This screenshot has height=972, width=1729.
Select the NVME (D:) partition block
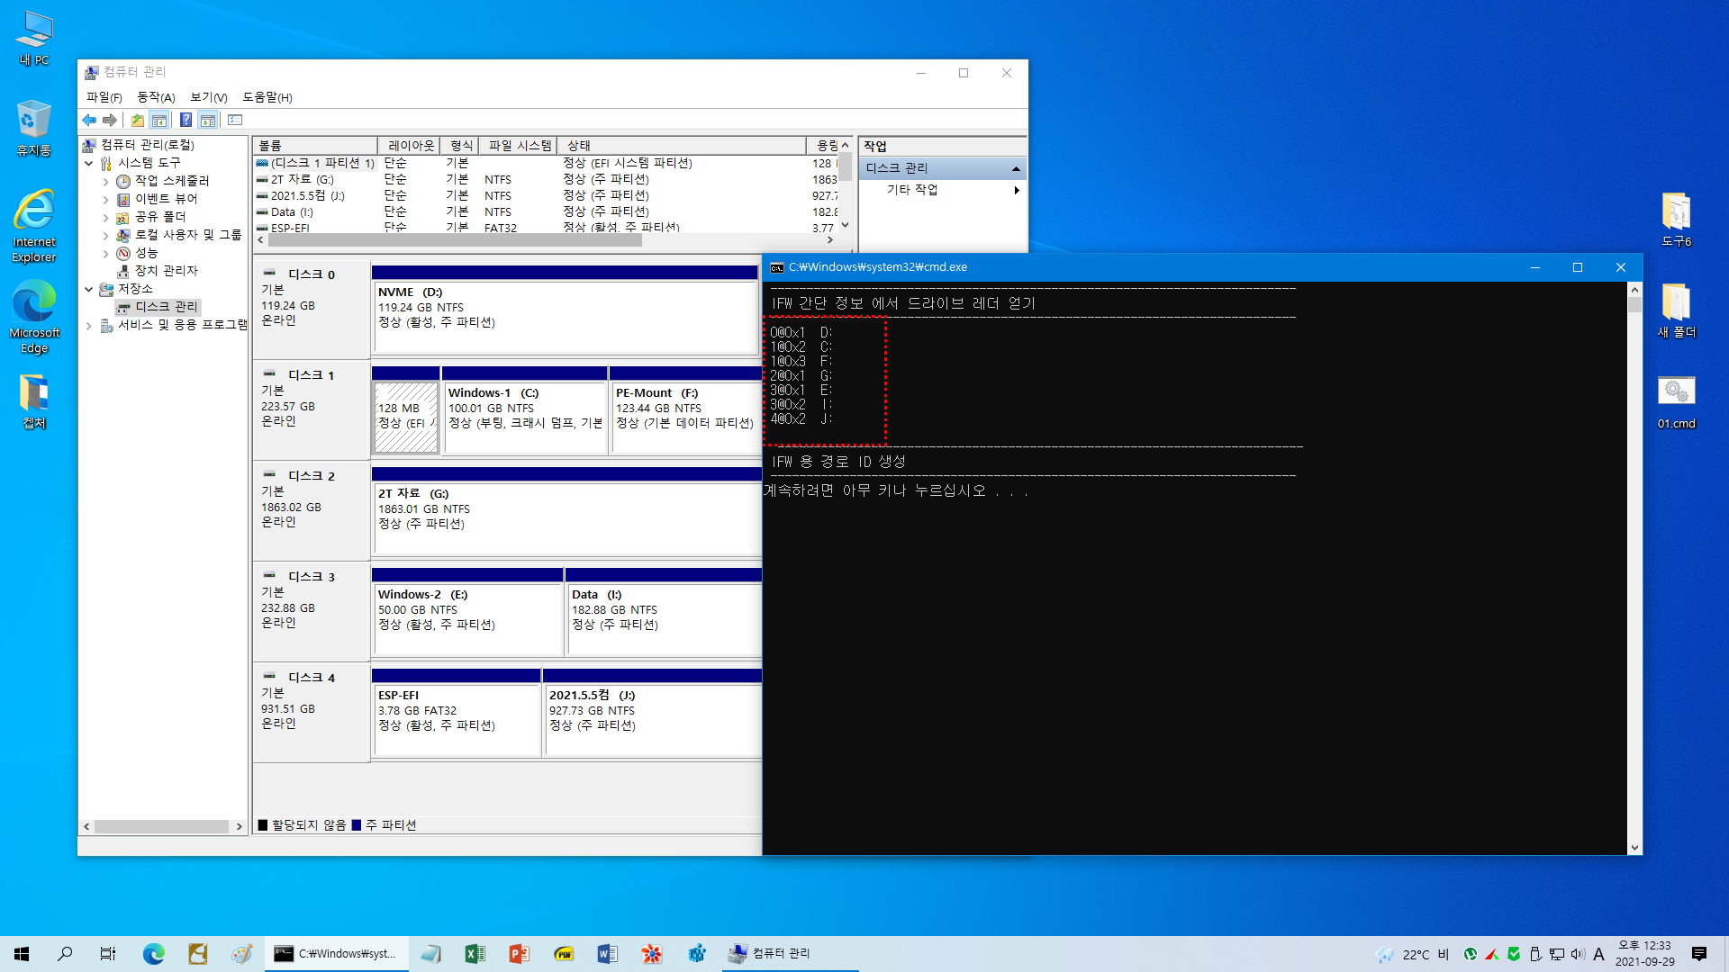[566, 317]
